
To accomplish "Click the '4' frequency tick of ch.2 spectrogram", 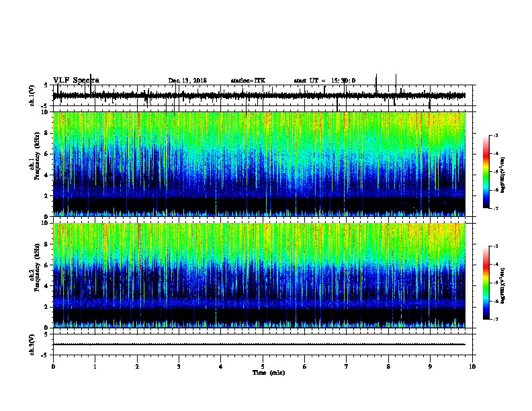I will 48,286.
